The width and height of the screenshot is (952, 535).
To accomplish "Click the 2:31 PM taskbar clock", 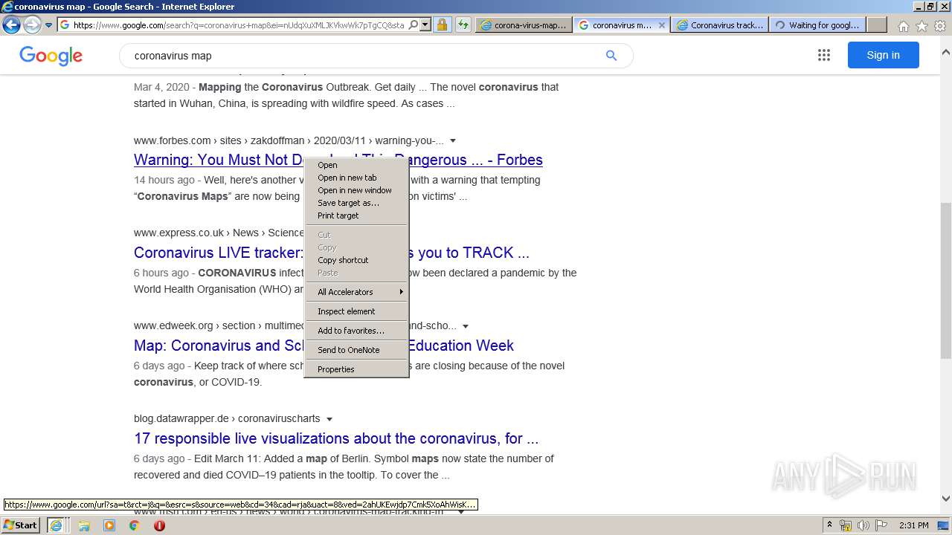I will (914, 525).
